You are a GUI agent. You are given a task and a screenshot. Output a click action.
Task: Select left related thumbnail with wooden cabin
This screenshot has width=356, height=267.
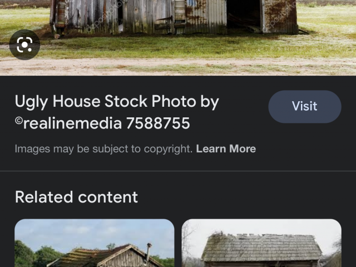pyautogui.click(x=95, y=243)
